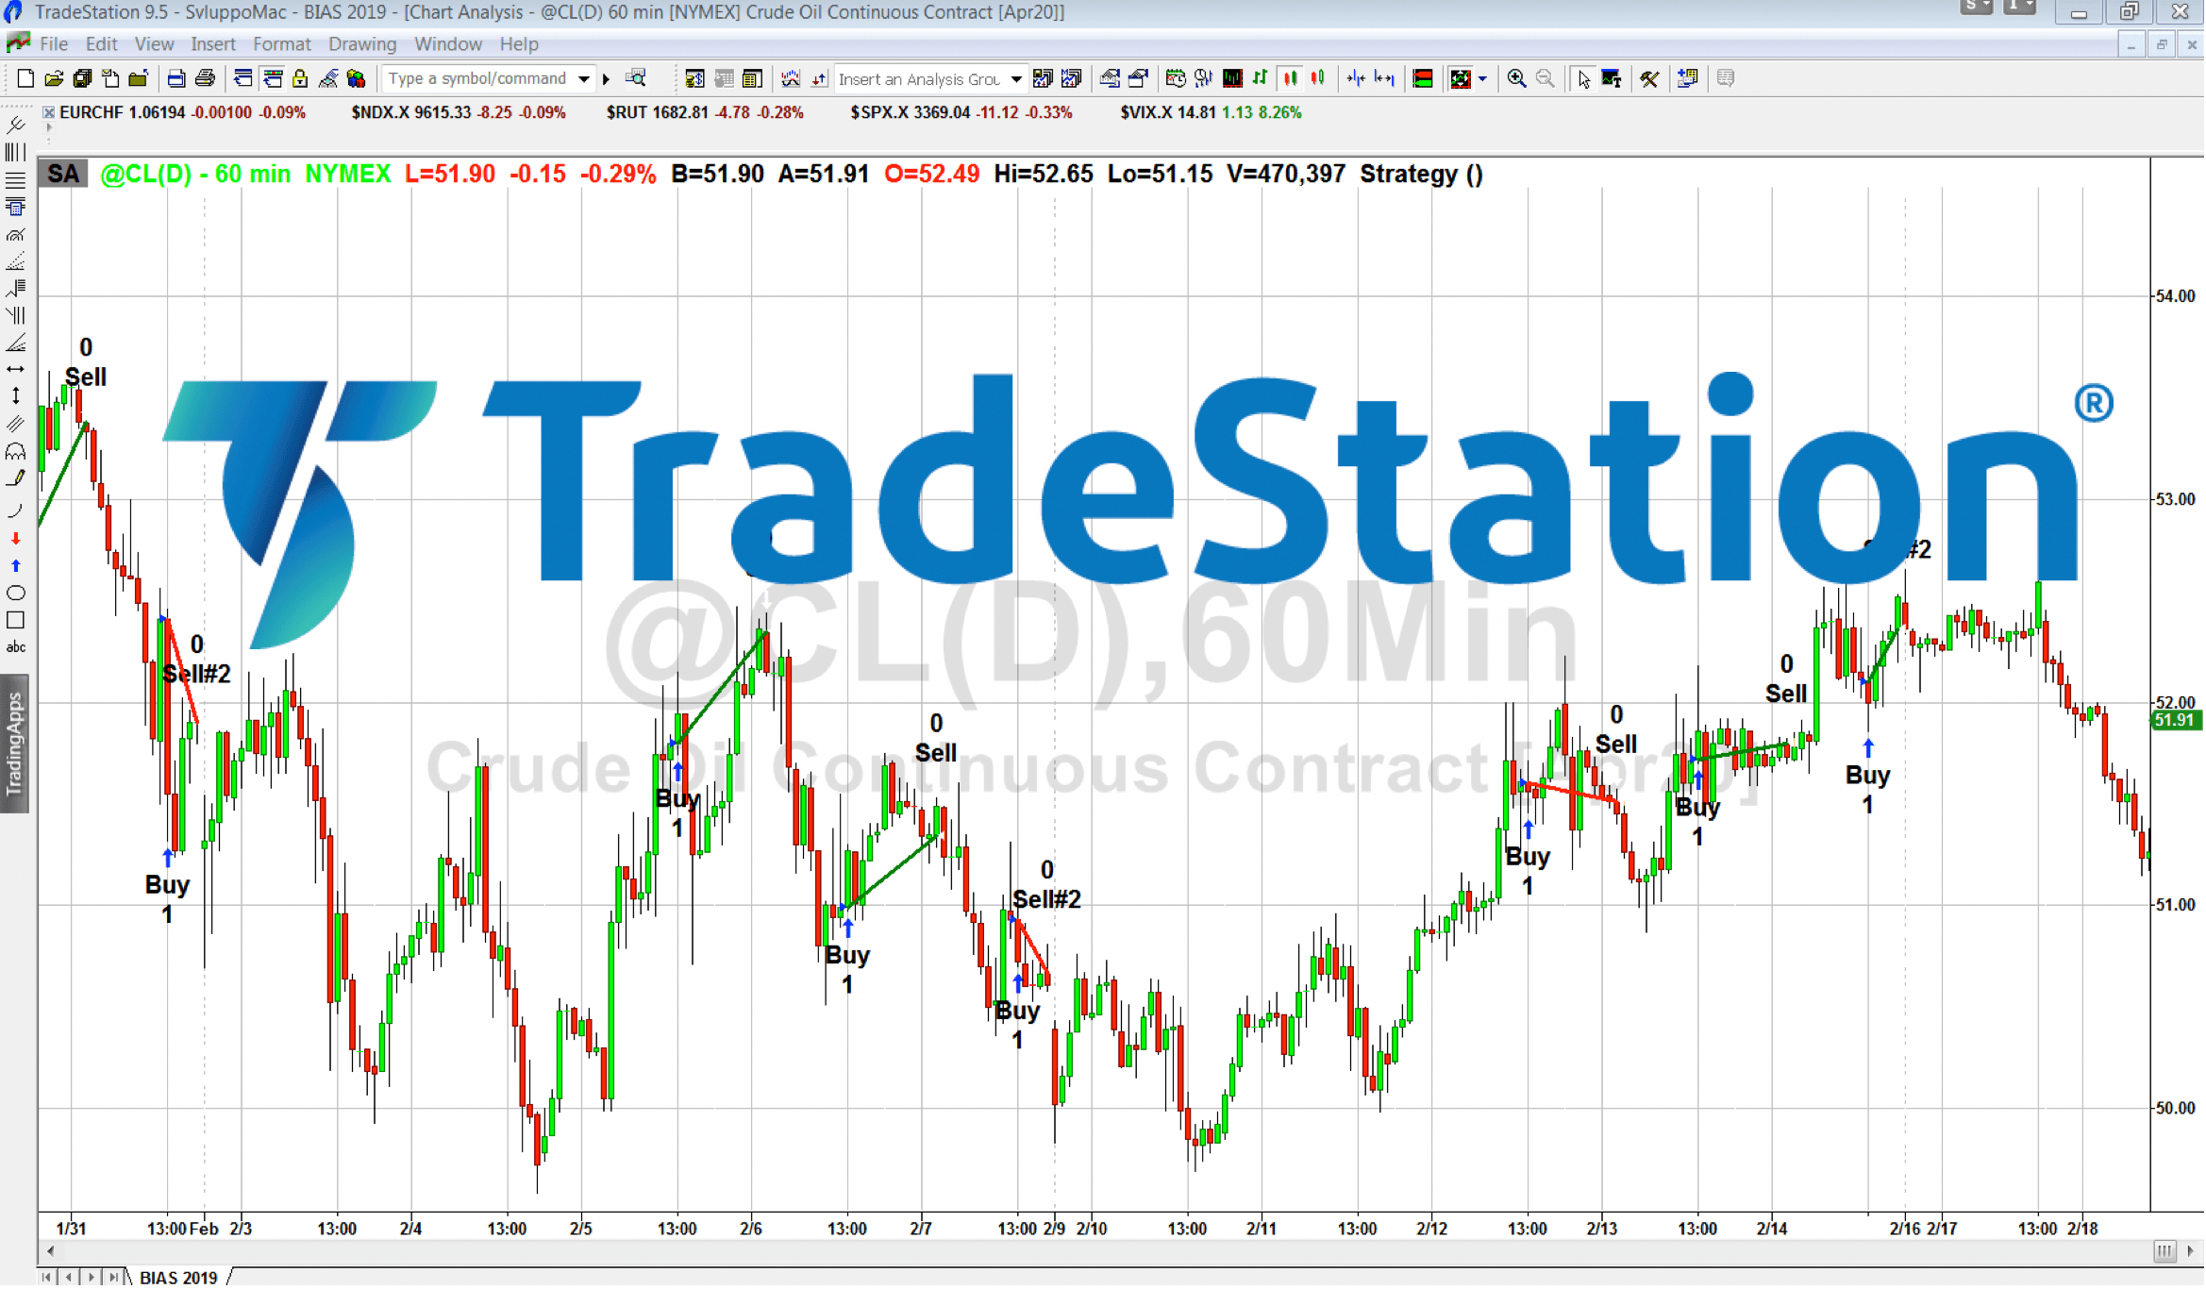Click the horizontal scrollbar right arrow

(2190, 1252)
